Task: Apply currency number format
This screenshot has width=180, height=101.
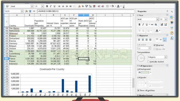Action: click(79, 6)
